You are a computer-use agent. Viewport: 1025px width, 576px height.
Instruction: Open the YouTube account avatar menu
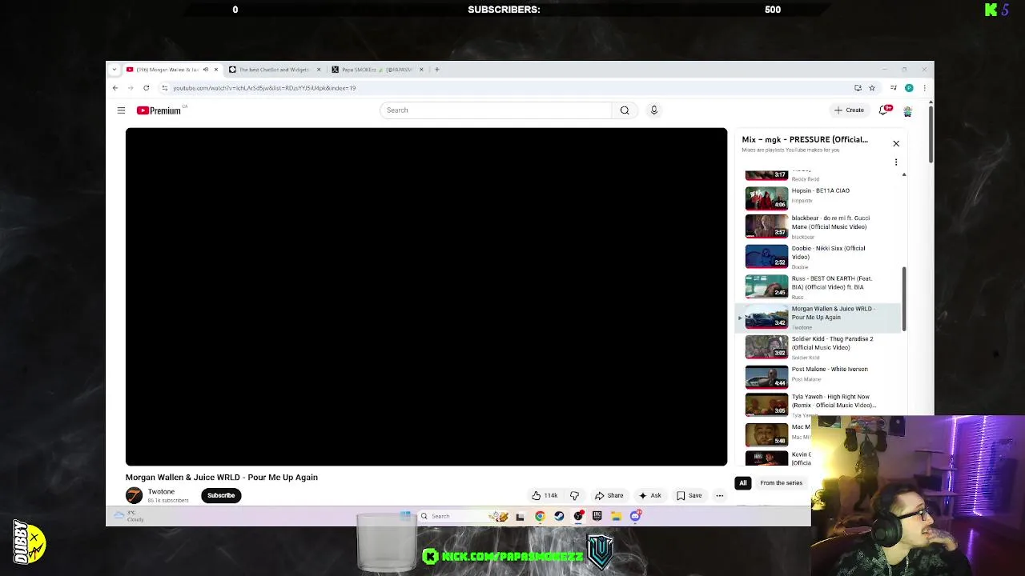907,110
